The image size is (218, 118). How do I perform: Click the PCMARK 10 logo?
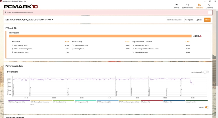click(21, 7)
